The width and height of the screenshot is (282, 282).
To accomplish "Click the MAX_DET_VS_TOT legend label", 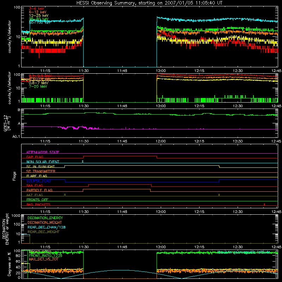I will point(43,259).
